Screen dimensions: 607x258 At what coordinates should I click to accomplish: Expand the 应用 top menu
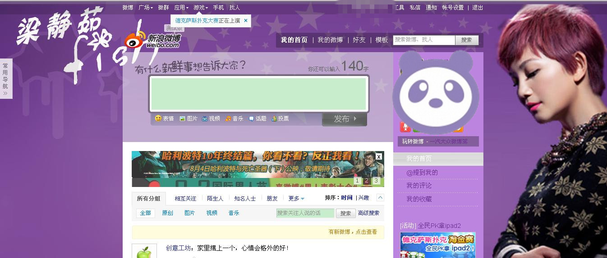click(x=181, y=8)
